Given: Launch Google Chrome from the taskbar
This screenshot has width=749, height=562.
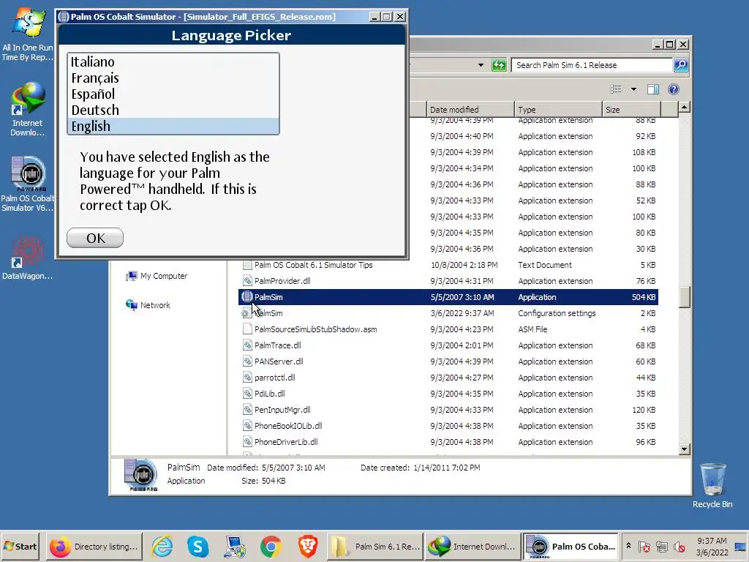Looking at the screenshot, I should (271, 546).
